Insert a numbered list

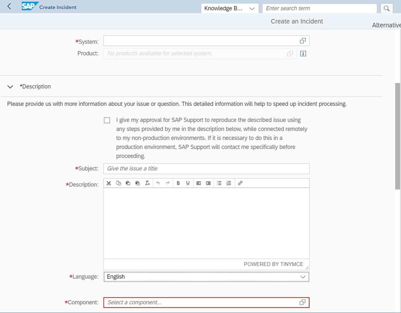(x=229, y=183)
